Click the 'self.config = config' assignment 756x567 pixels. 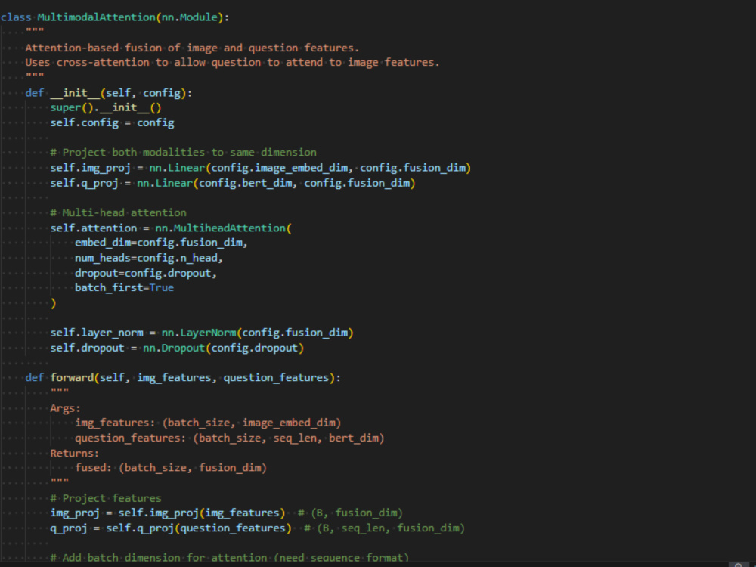point(112,122)
